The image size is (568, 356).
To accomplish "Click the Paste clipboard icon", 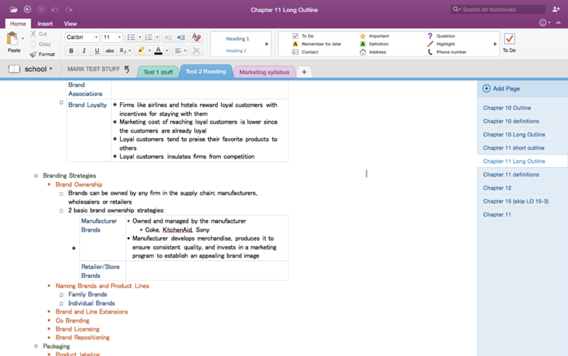I will tap(13, 39).
